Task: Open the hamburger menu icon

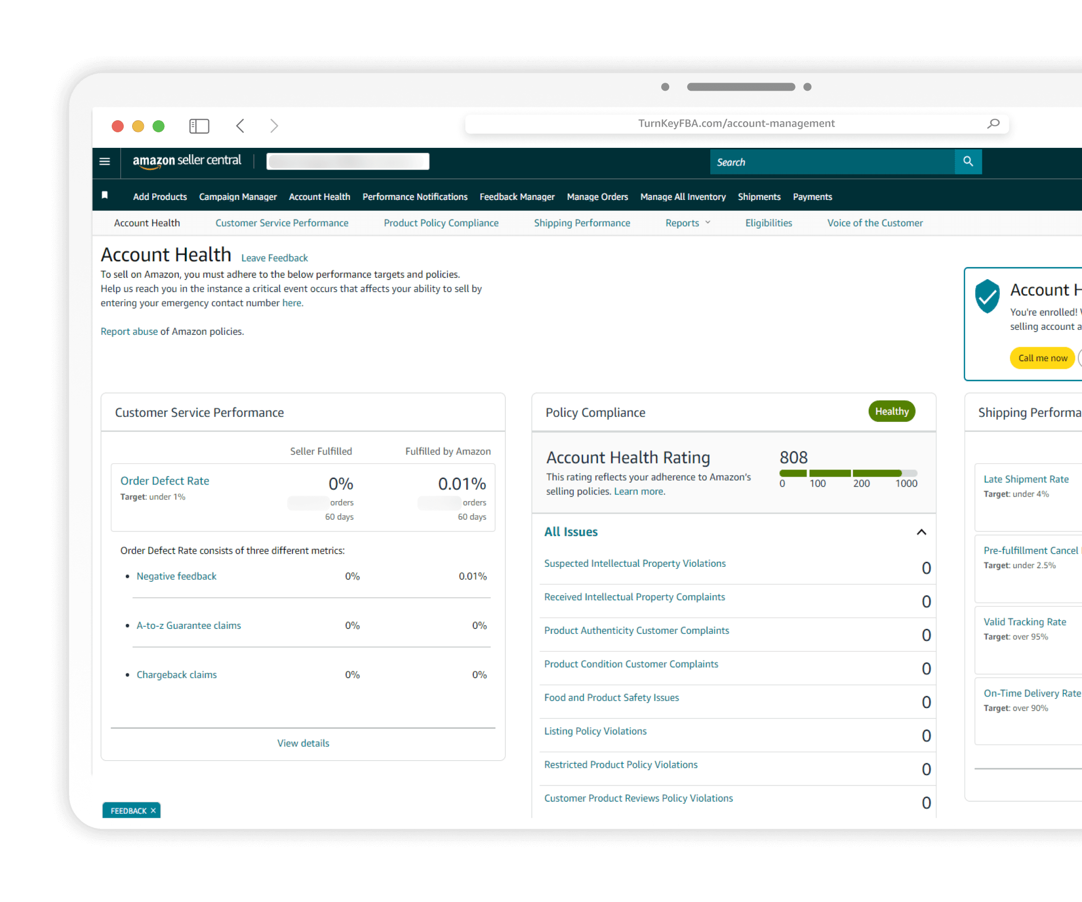Action: (x=105, y=162)
